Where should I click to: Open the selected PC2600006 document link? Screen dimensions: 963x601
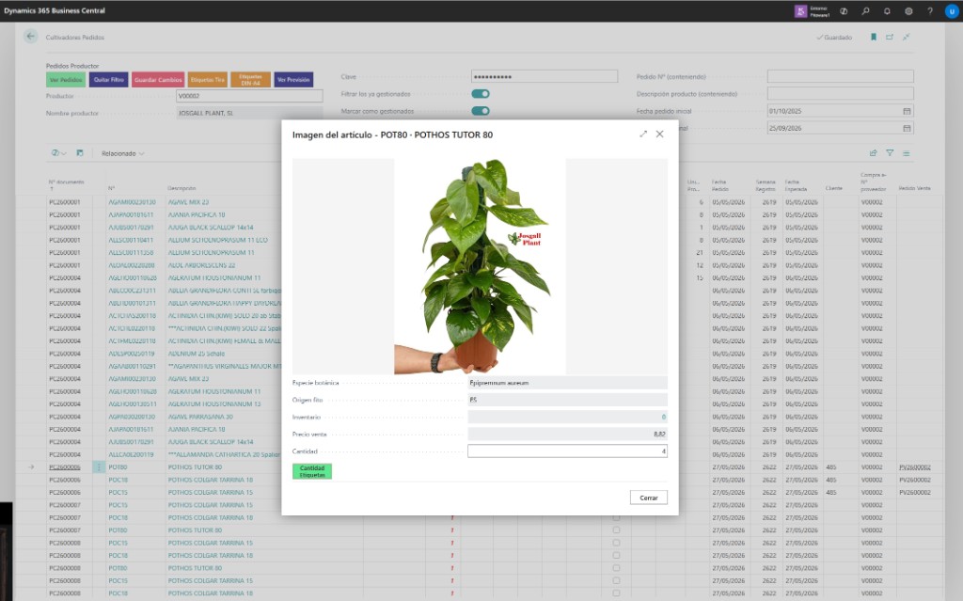click(65, 467)
